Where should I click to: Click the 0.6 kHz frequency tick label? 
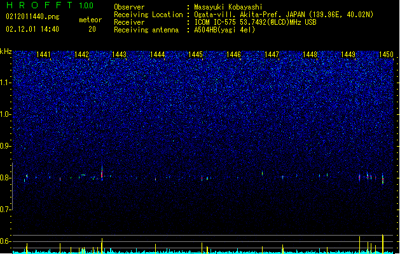click(5, 241)
